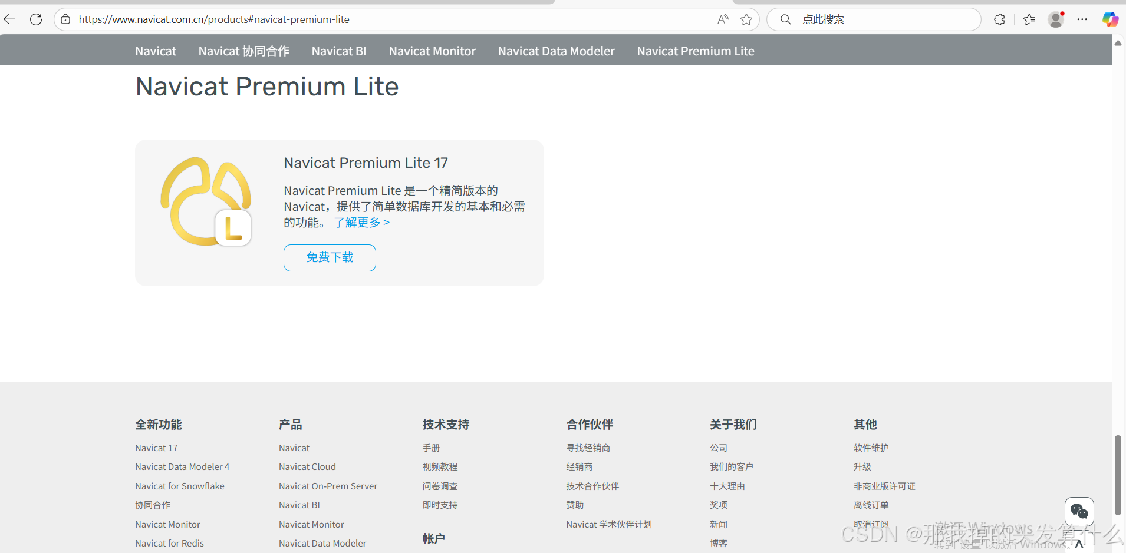The width and height of the screenshot is (1126, 553).
Task: Open Navicat Data Modeler nav tab
Action: click(557, 51)
